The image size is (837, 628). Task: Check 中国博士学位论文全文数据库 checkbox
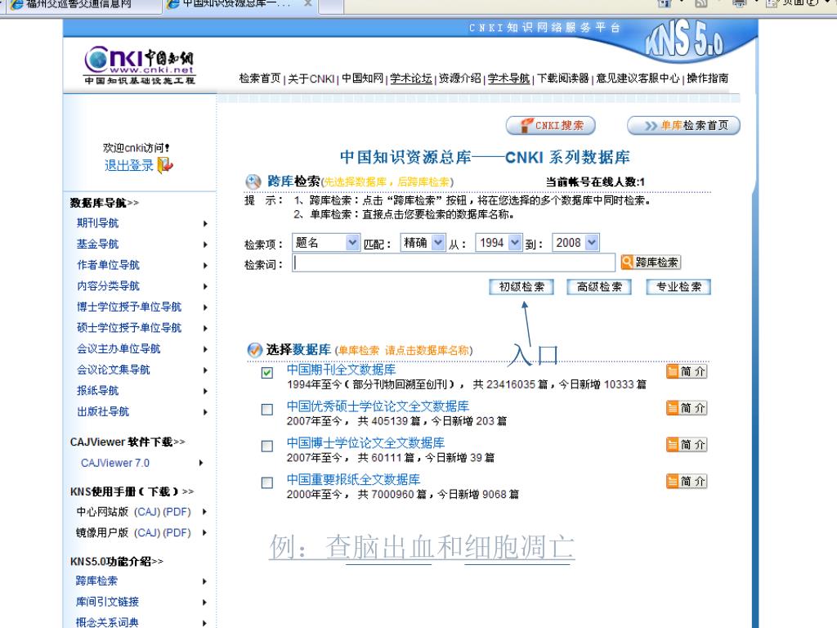point(267,446)
